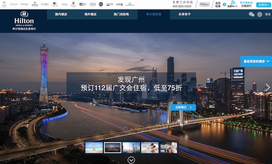Viewport: 272px width, 164px height.
Task: Click the Hilton Honors logo
Action: tap(204, 5)
